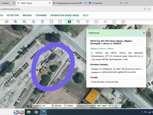Image resolution: width=153 pixels, height=115 pixels.
Task: Click the small orange building 1 on map
Action: (x=42, y=71)
